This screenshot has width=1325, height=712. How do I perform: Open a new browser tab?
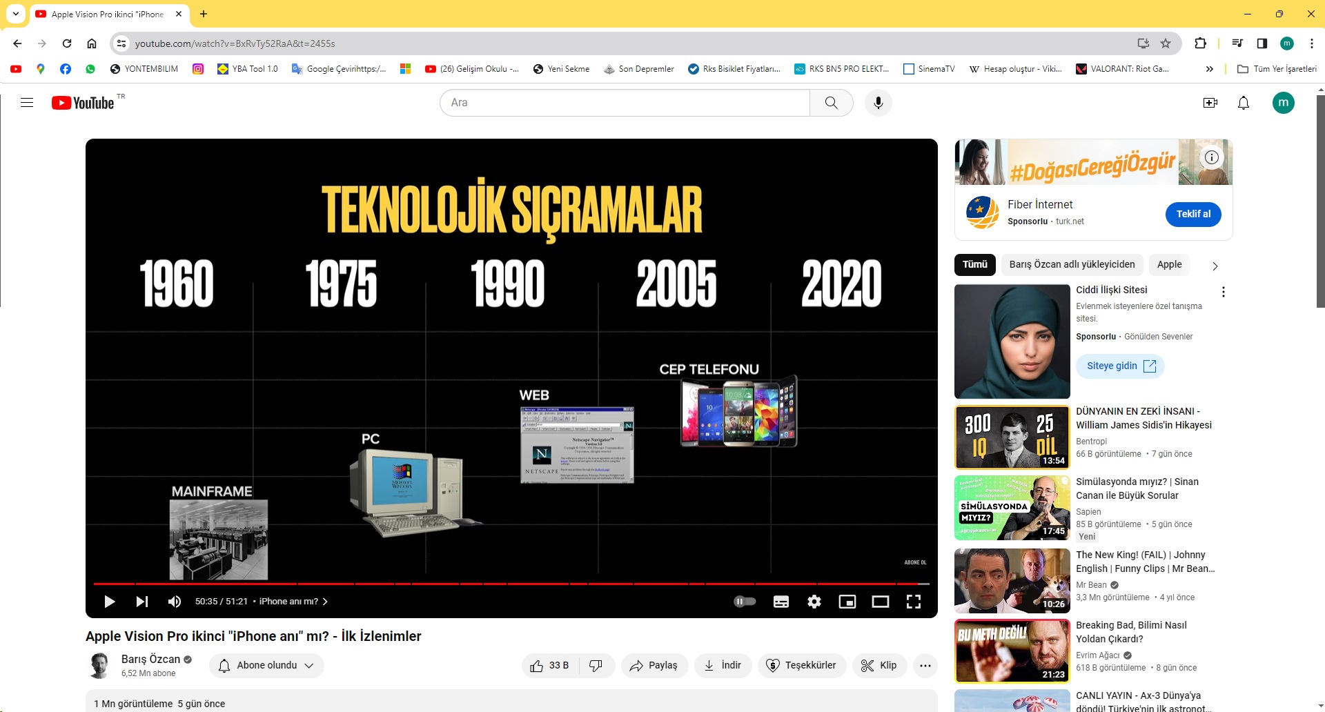click(x=204, y=14)
